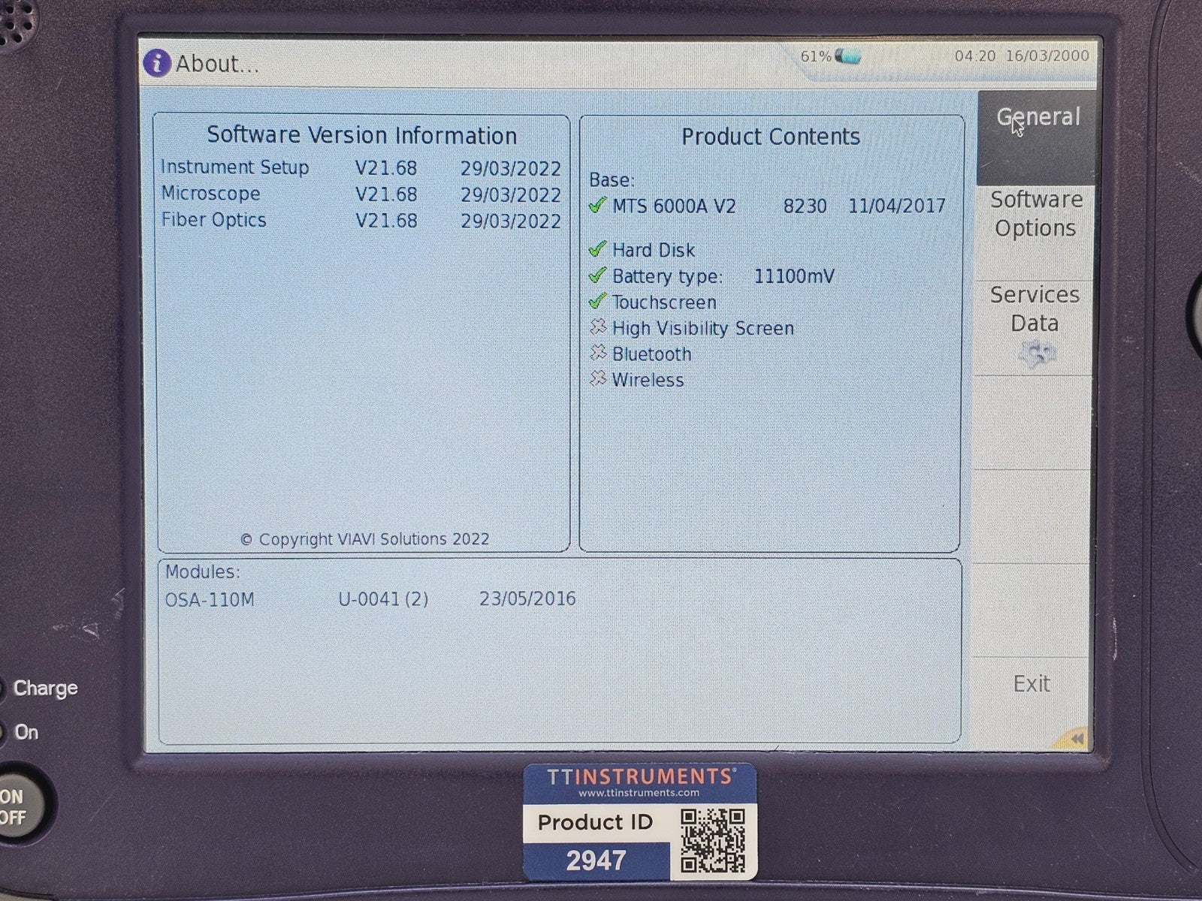Open the Software Options page

(x=1035, y=213)
